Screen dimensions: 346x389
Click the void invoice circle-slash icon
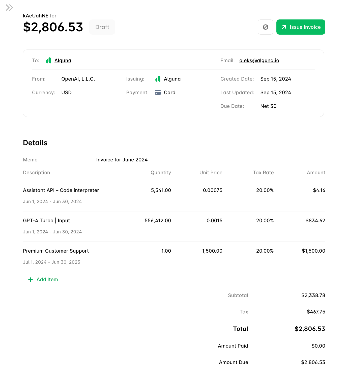point(266,27)
